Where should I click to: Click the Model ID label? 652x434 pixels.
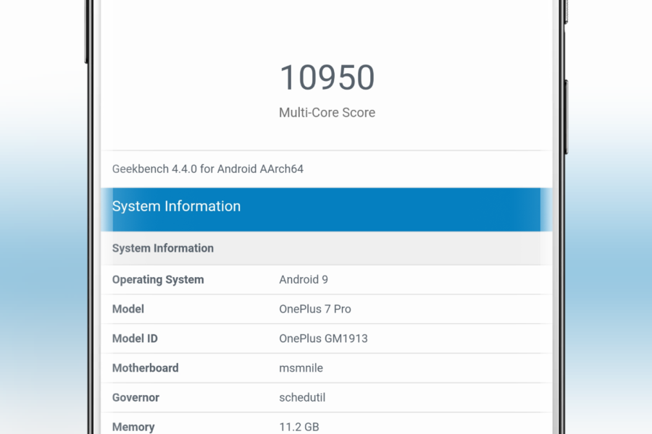135,339
